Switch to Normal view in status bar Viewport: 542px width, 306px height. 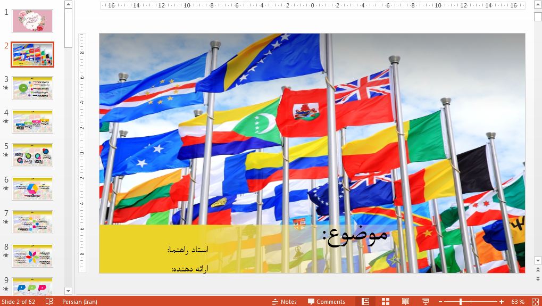point(365,302)
